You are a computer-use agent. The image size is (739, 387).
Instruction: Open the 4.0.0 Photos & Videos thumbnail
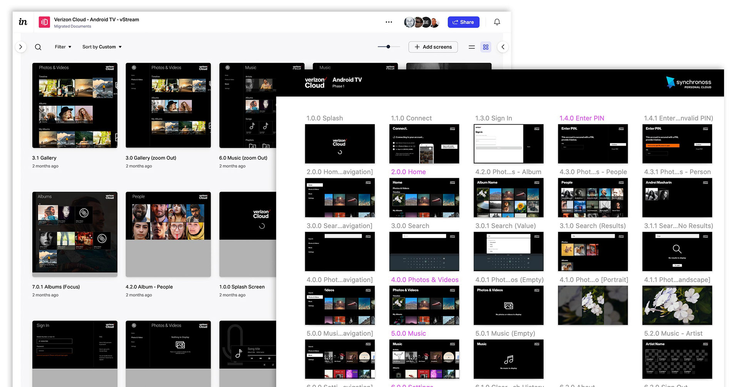[424, 305]
